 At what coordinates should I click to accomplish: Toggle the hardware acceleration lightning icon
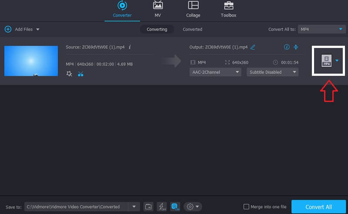pos(161,207)
